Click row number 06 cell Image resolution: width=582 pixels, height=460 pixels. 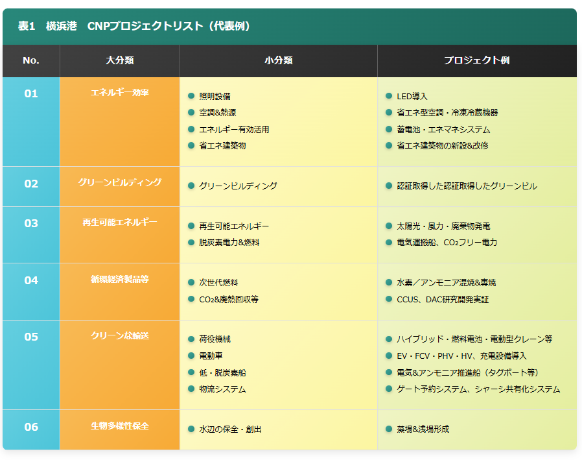[31, 427]
